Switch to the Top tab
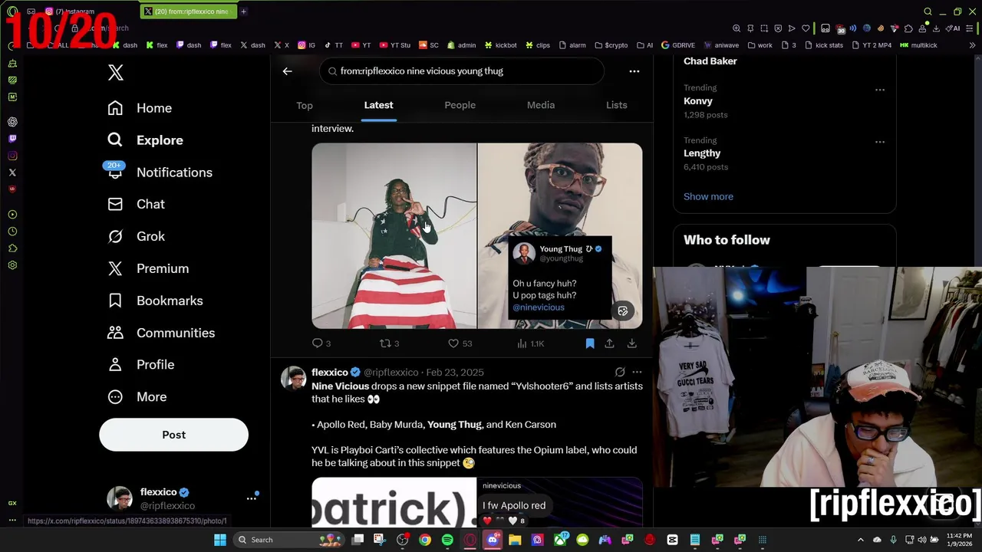 [x=305, y=105]
